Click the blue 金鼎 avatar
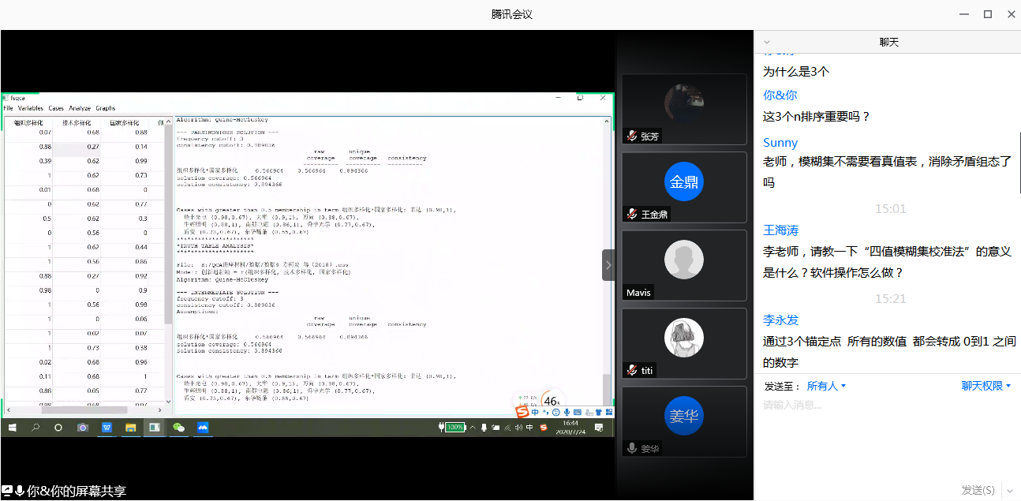 point(683,182)
